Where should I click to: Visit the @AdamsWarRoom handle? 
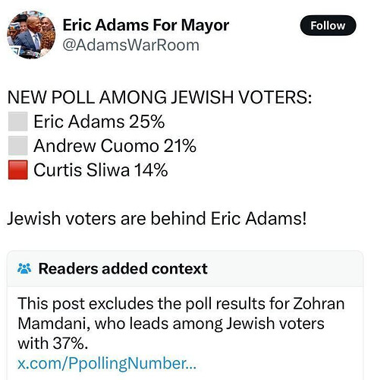point(130,45)
